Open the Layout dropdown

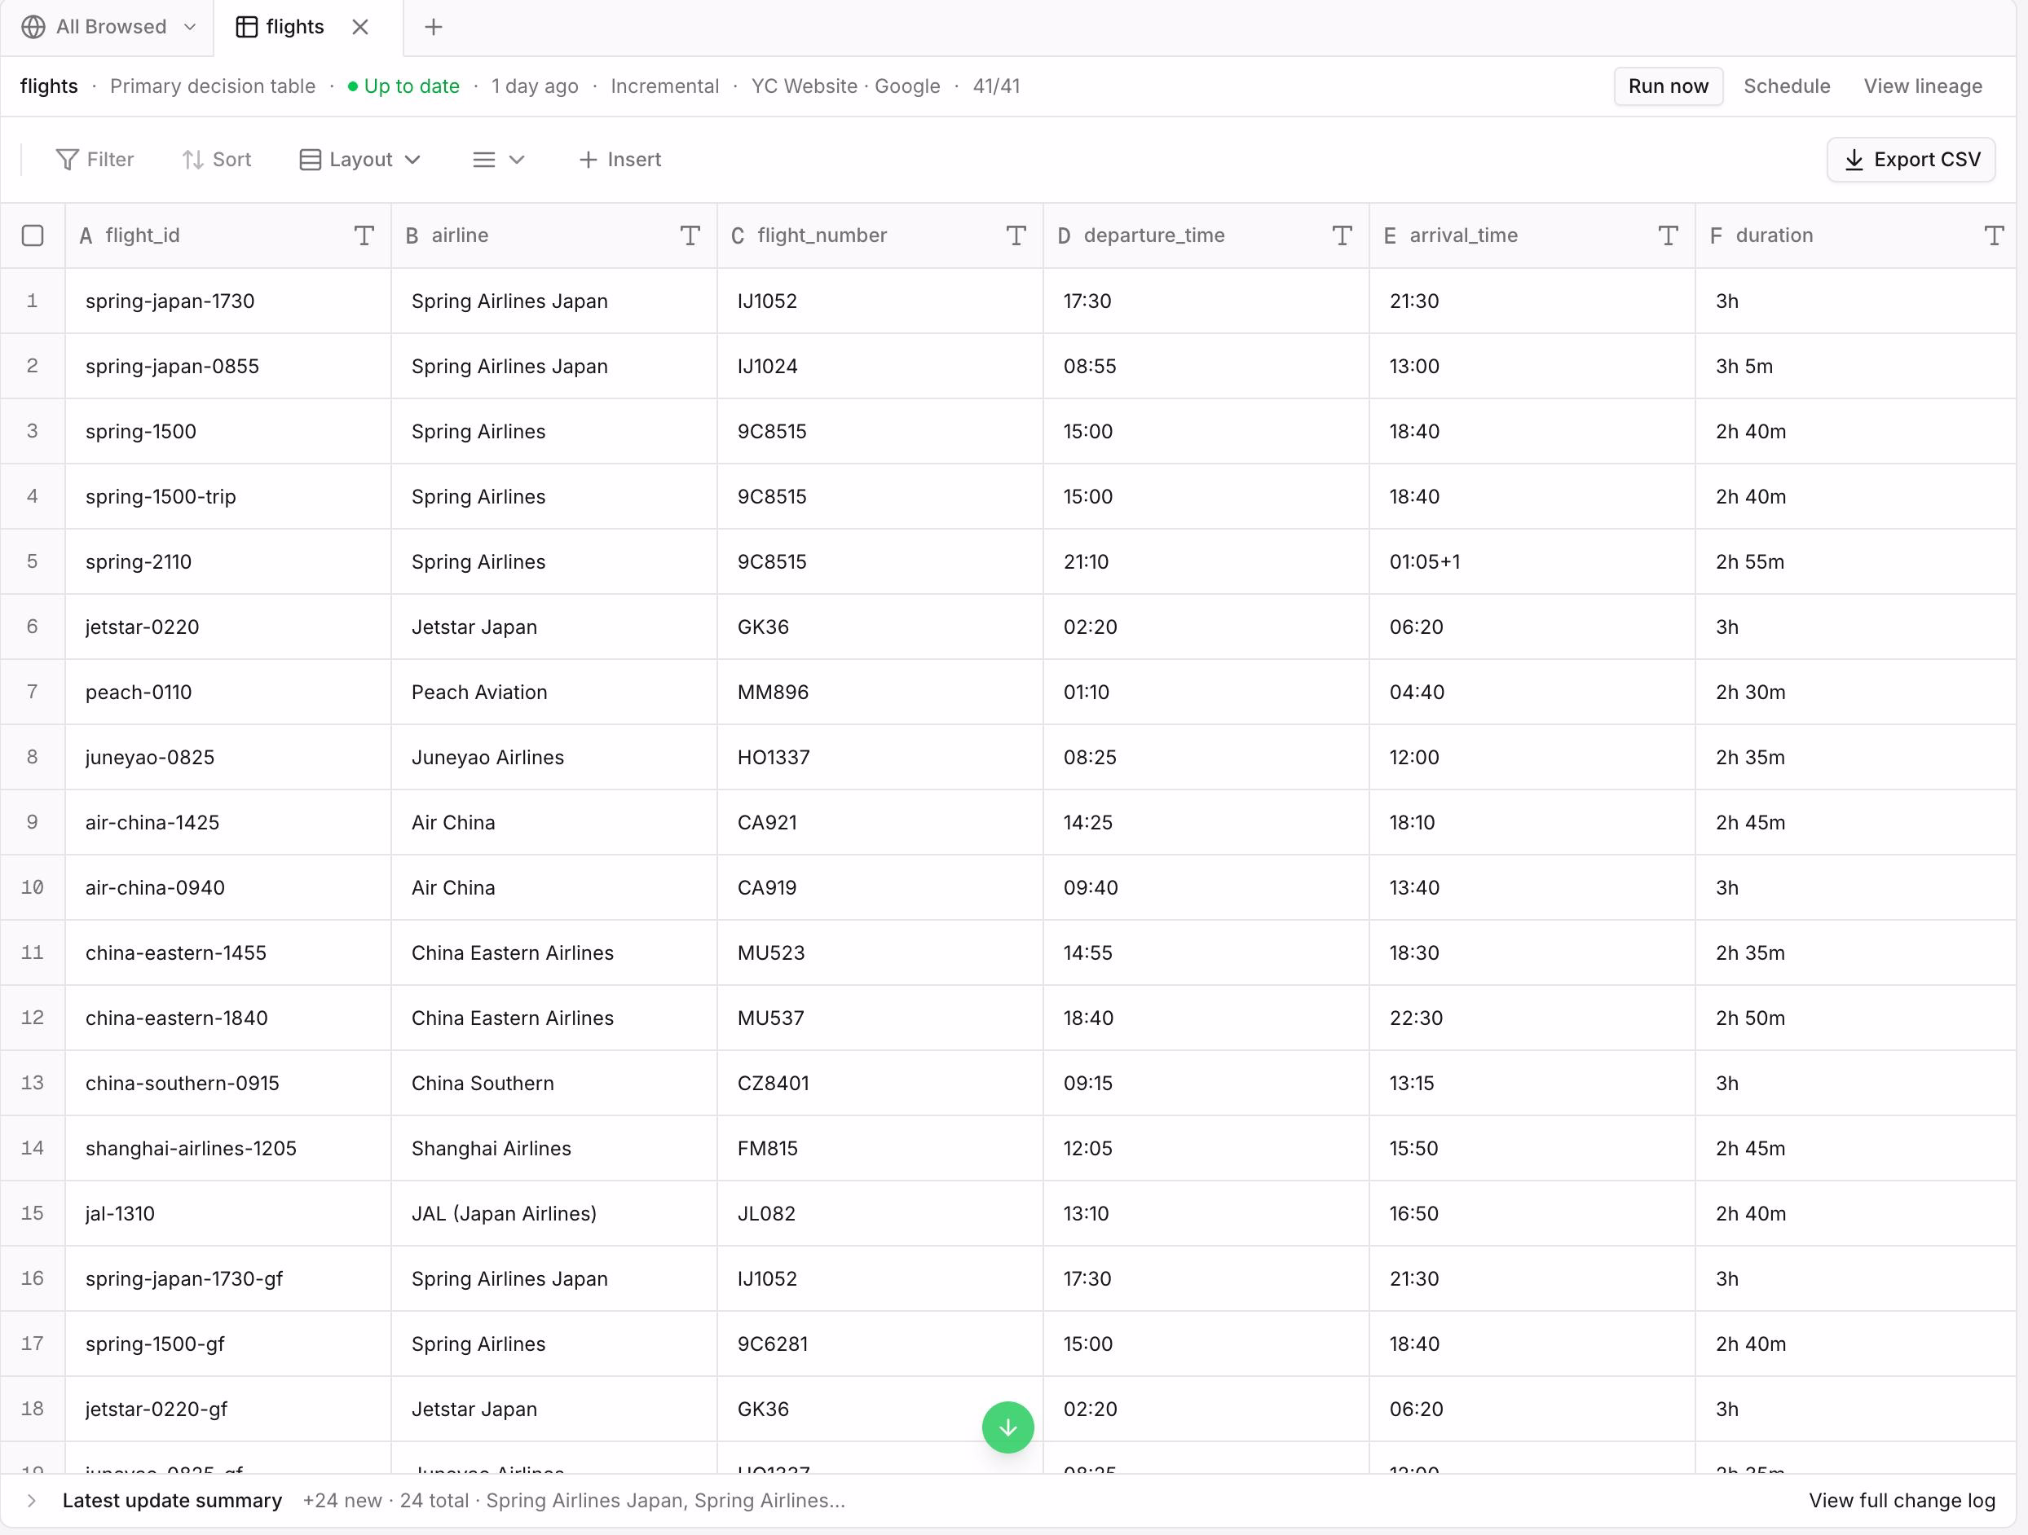(x=359, y=160)
